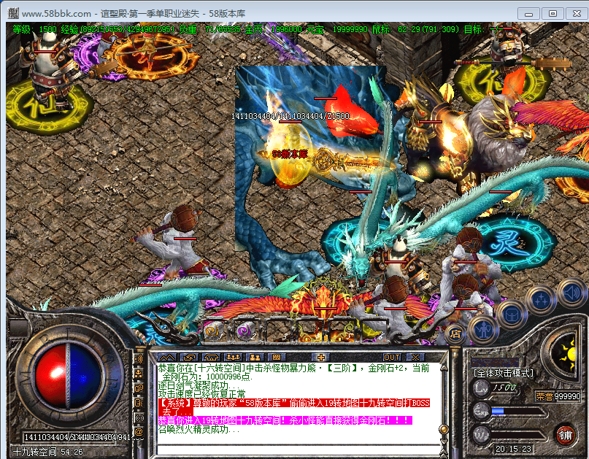This screenshot has height=459, width=589.
Task: Click the golden chat scrollbar knob
Action: click(x=444, y=429)
